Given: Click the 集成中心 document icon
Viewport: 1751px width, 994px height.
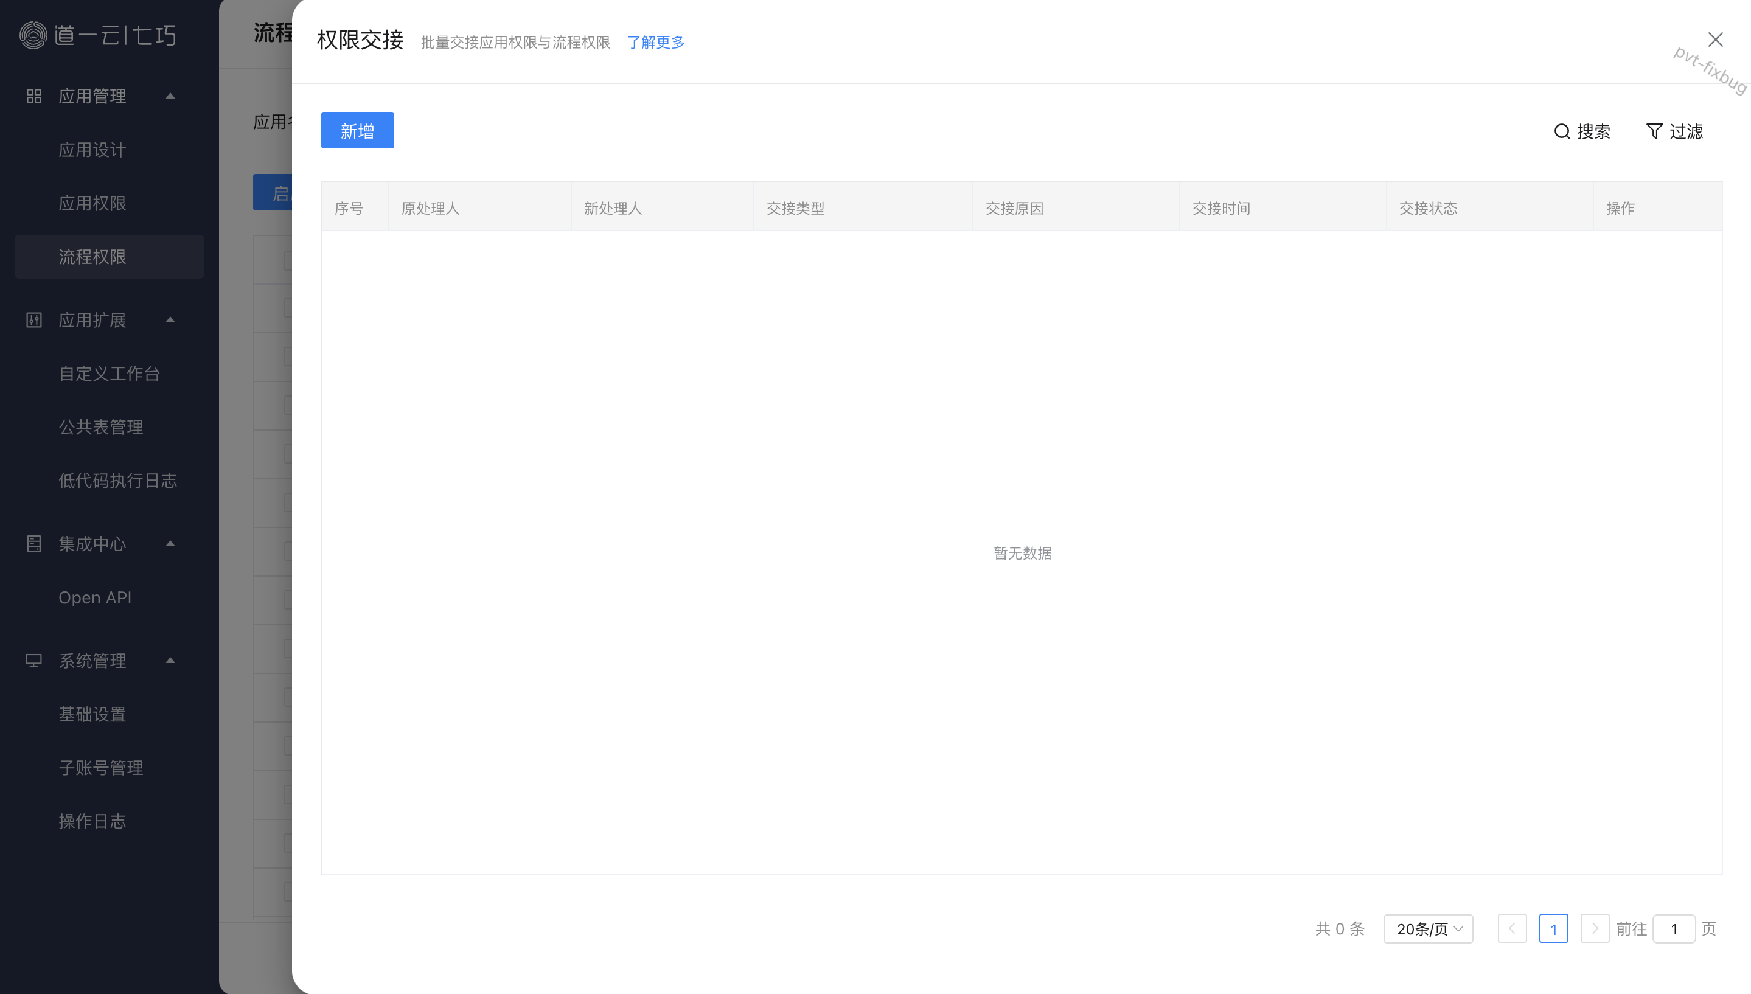Looking at the screenshot, I should pos(34,544).
